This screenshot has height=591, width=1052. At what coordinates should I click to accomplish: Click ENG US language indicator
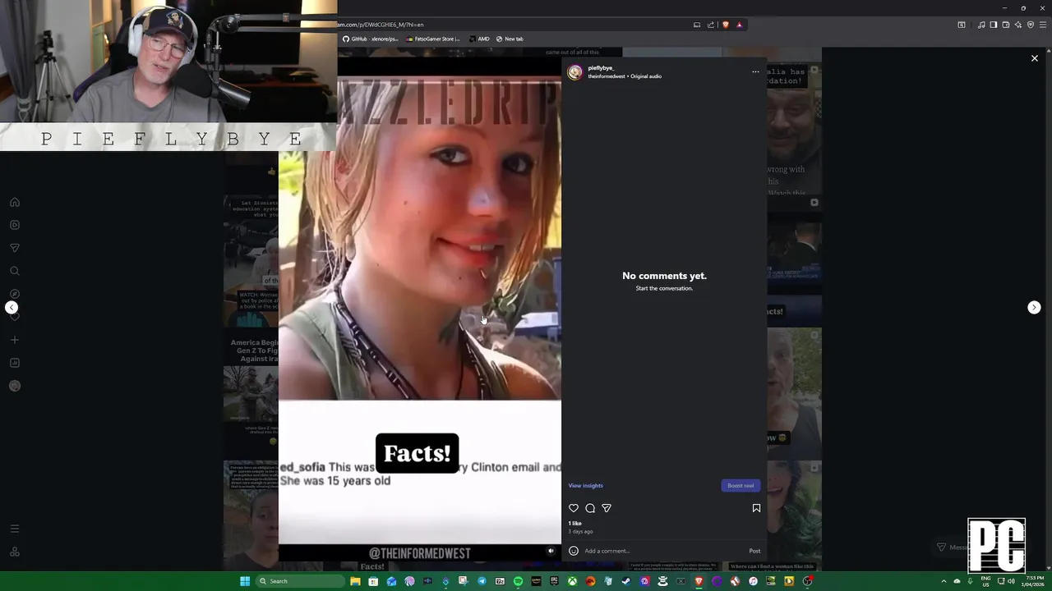coord(985,581)
